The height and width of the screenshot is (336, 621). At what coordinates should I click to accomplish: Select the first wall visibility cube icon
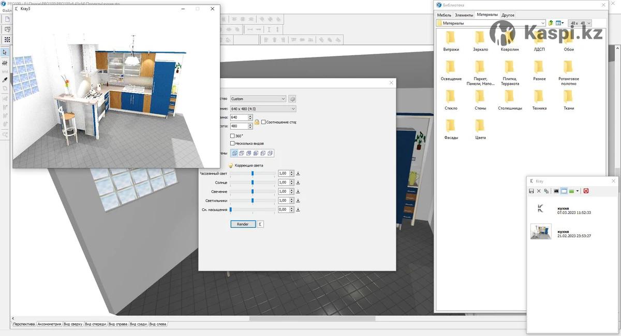click(x=235, y=153)
